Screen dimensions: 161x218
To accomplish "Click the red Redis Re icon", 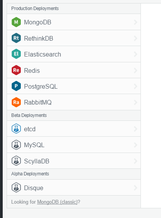I will pyautogui.click(x=16, y=70).
